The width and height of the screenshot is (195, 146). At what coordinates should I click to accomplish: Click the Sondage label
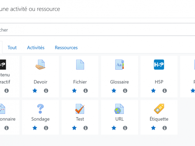[x=41, y=119]
